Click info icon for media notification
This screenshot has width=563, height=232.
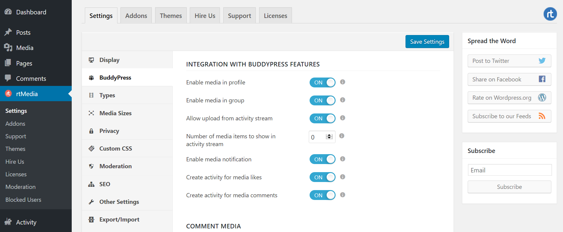343,159
